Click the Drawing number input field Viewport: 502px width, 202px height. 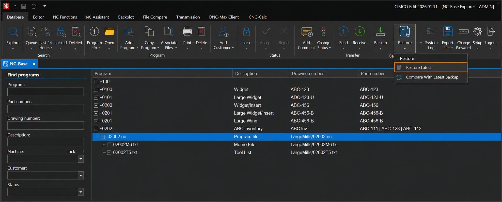tap(46, 125)
